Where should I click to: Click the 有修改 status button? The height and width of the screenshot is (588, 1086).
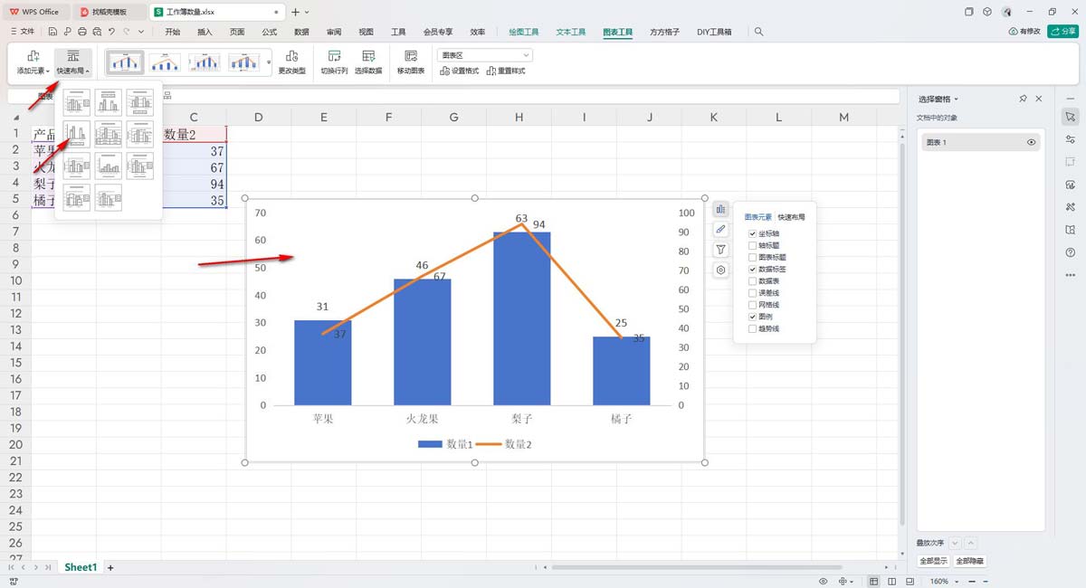1024,32
